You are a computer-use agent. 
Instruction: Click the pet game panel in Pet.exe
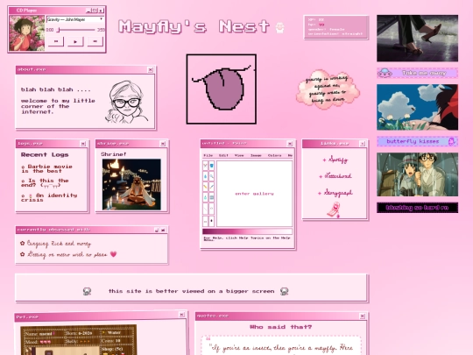[x=79, y=340]
